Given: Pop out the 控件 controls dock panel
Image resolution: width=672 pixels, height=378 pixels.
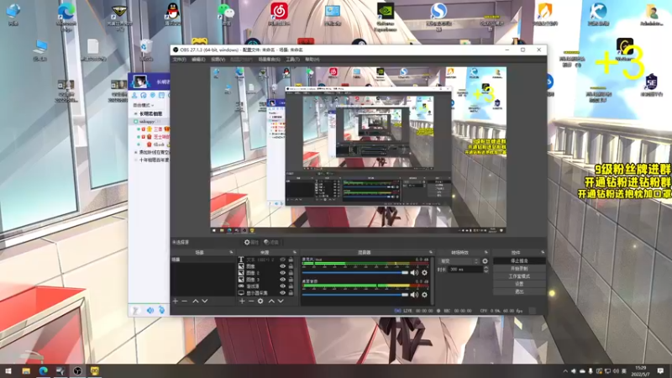Looking at the screenshot, I should (x=543, y=253).
